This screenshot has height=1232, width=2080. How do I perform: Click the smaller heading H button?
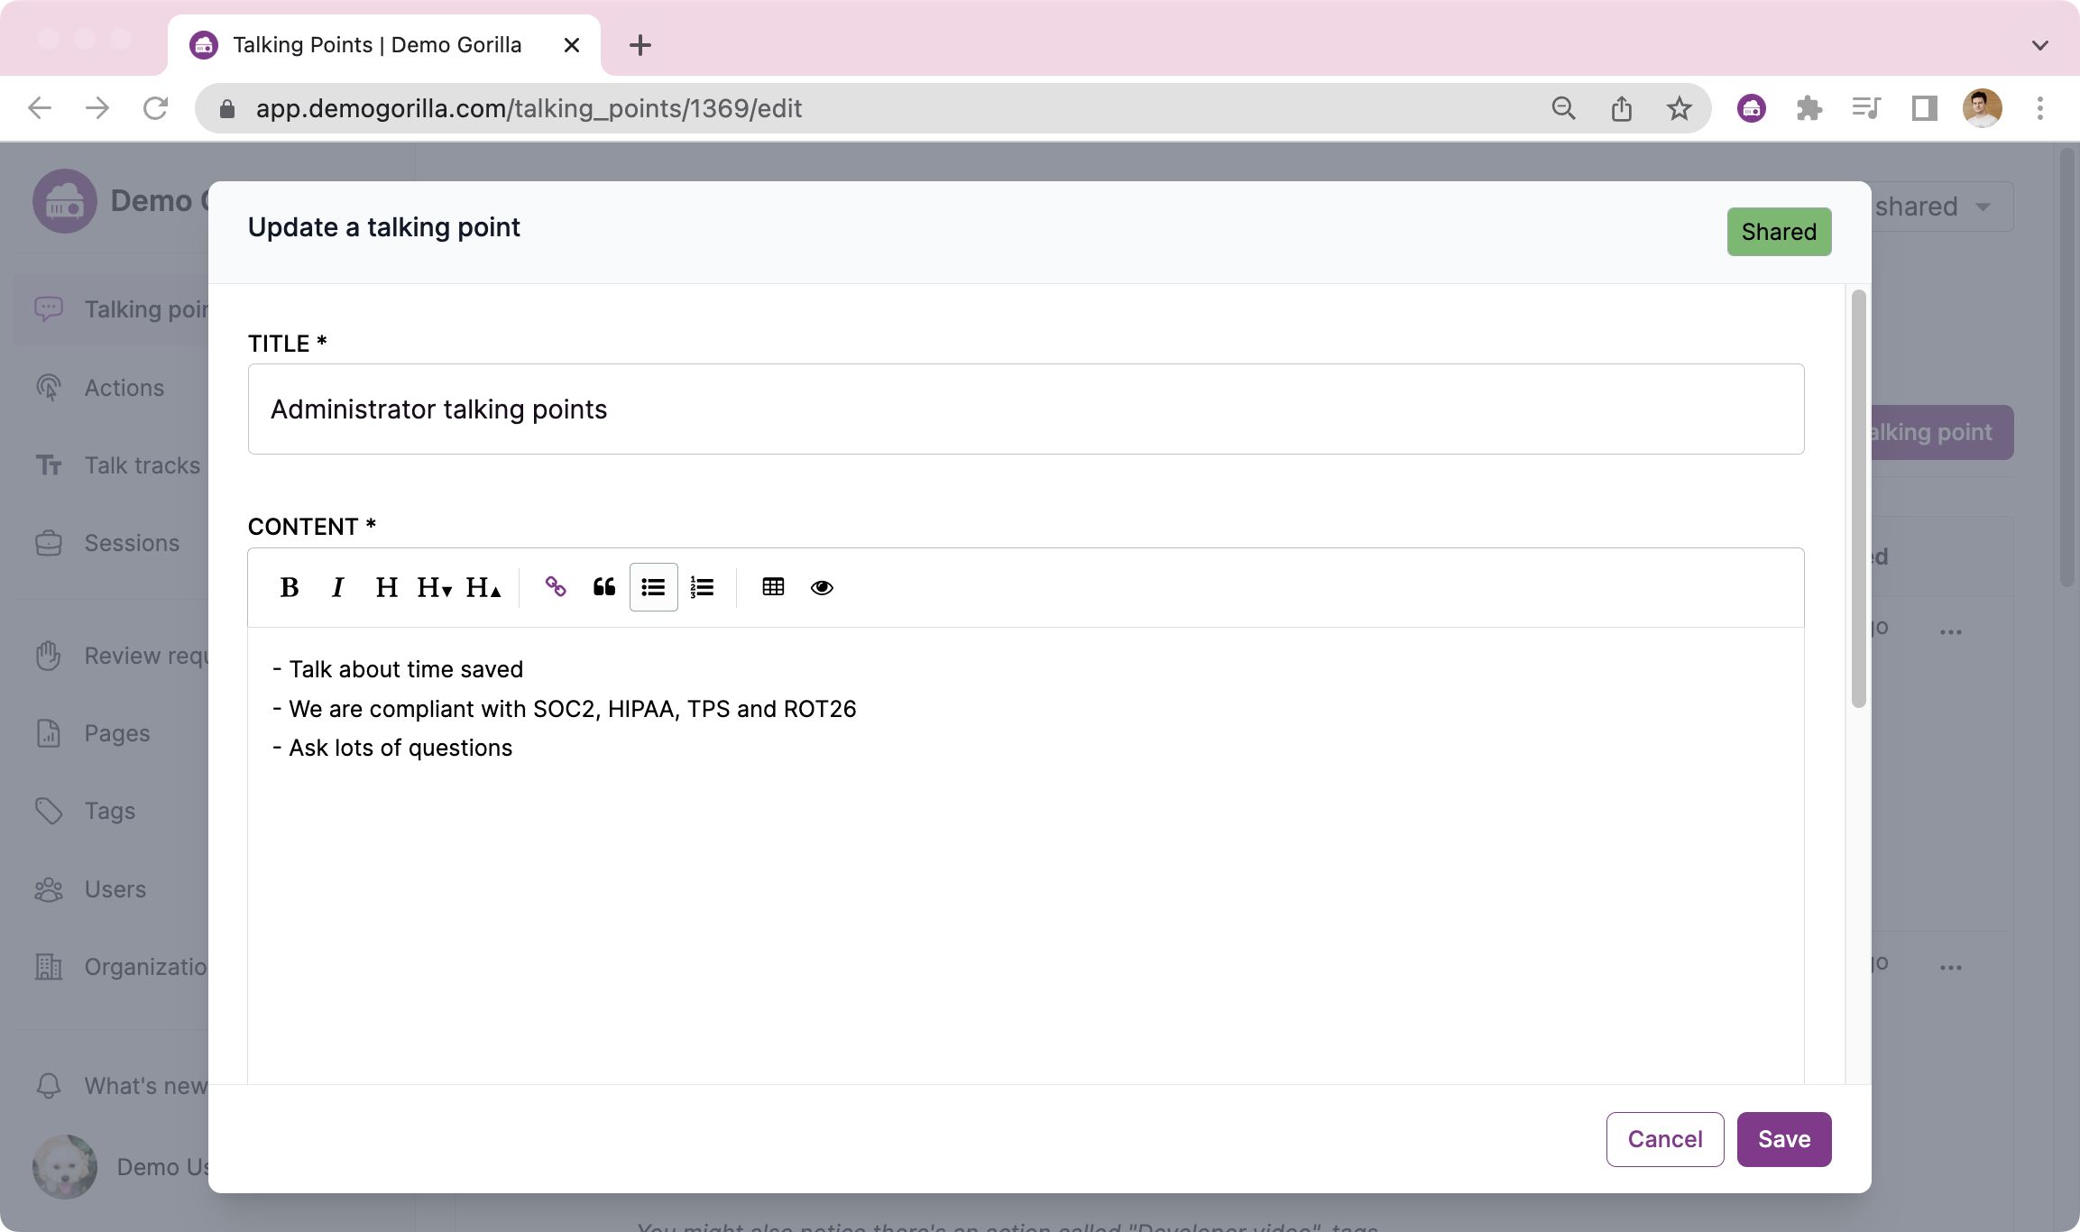[x=434, y=587]
